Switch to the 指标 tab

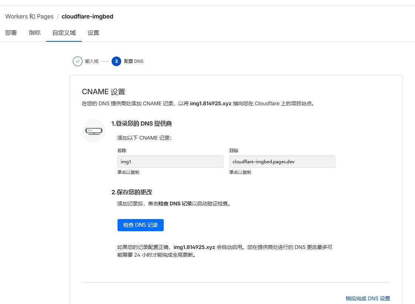tap(34, 33)
